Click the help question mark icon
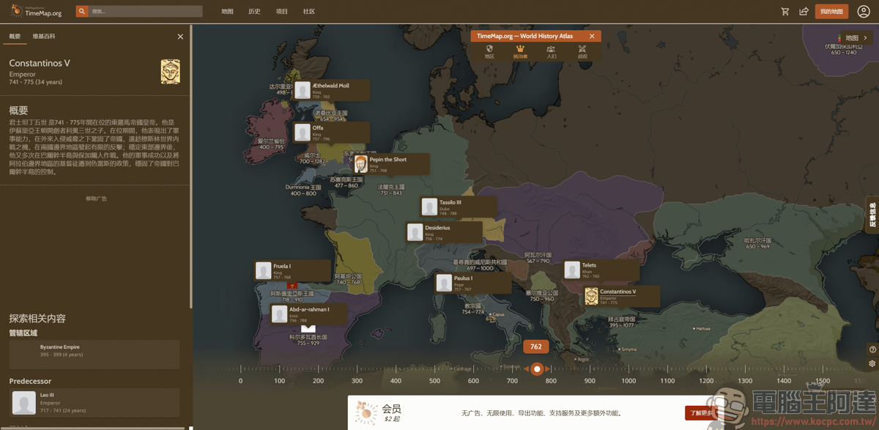 pos(872,349)
